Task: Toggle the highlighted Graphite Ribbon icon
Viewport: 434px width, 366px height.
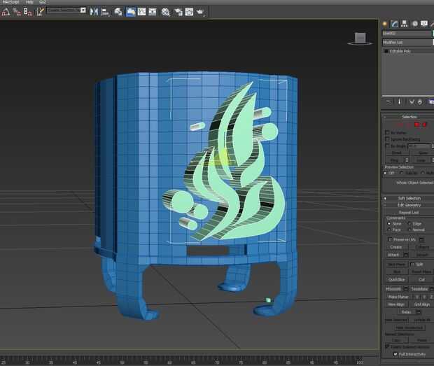Action: click(131, 12)
